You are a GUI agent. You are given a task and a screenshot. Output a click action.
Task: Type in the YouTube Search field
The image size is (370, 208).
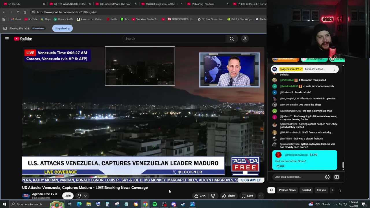[174, 39]
